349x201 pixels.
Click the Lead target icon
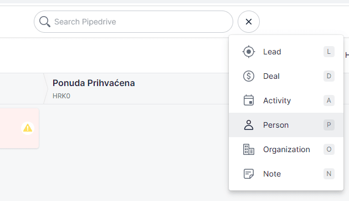pos(249,52)
